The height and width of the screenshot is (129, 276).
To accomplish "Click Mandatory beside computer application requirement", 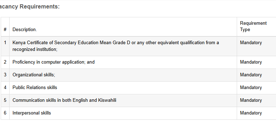I will (251, 62).
